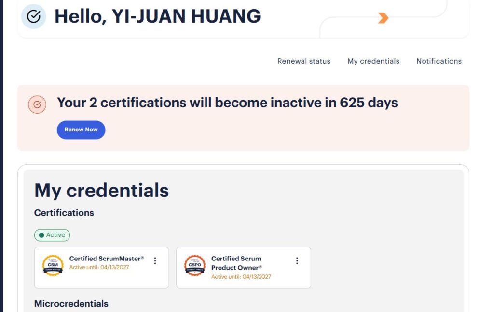Click the CSPO badge icon
The image size is (494, 312).
pyautogui.click(x=195, y=265)
